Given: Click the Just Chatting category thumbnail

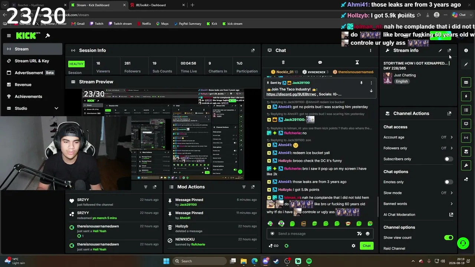Looking at the screenshot, I should [x=388, y=78].
